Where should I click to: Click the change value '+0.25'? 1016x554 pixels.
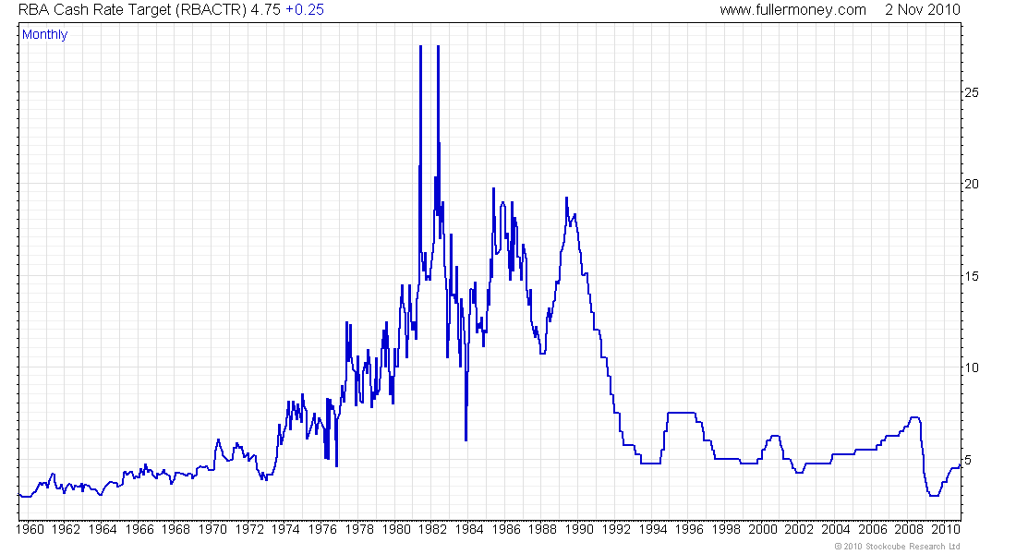tap(305, 10)
